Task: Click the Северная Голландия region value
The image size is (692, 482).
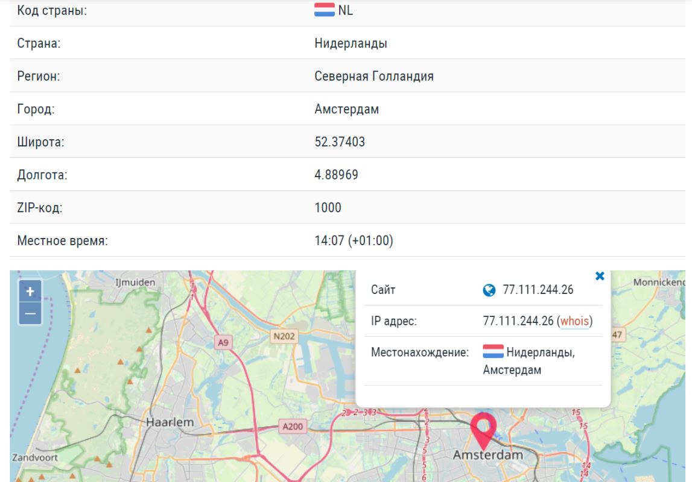Action: pyautogui.click(x=374, y=76)
